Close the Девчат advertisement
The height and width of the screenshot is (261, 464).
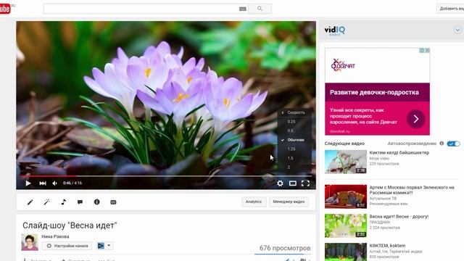427,51
